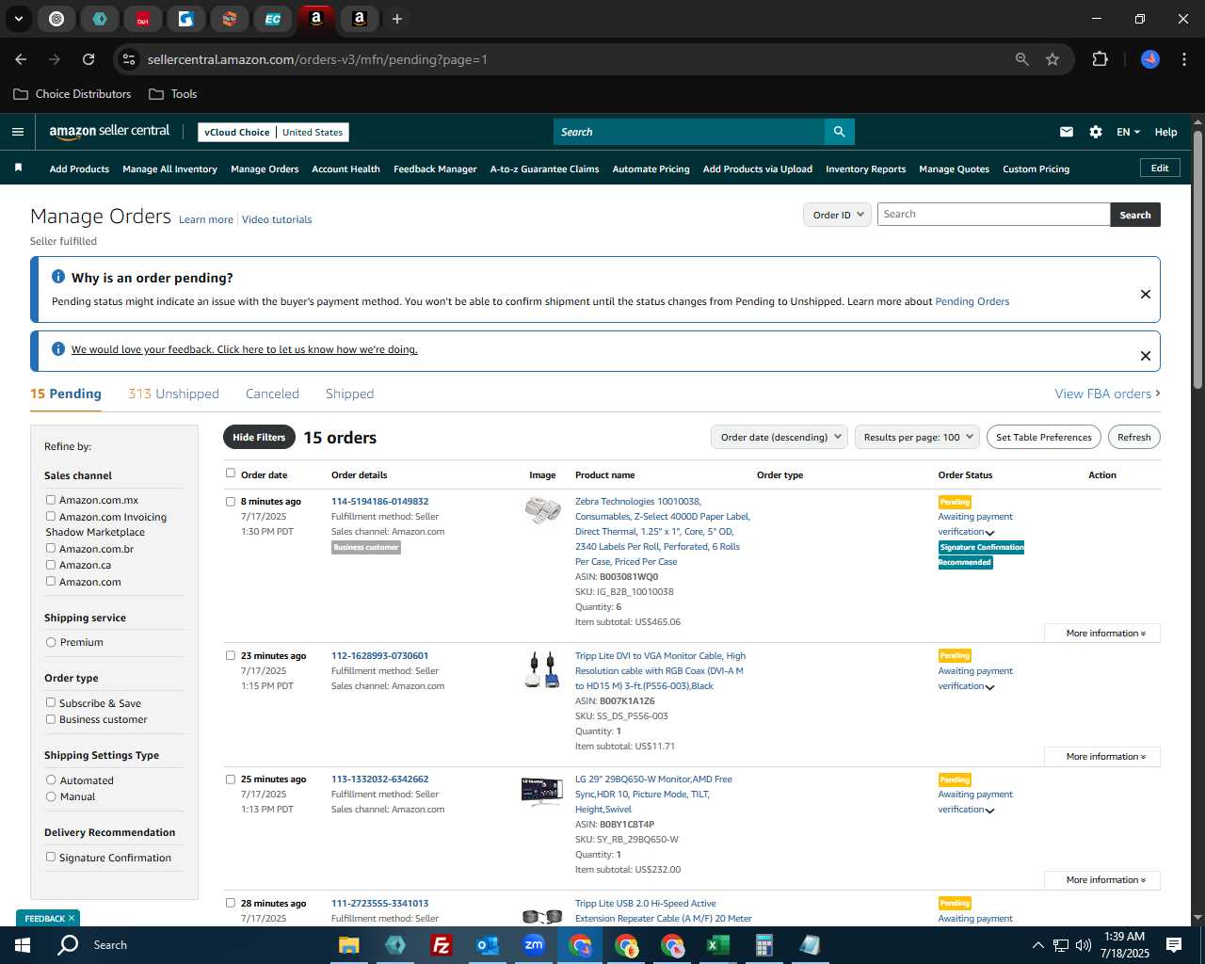Tick the select-all orders checkbox in header
1205x964 pixels.
pos(231,474)
